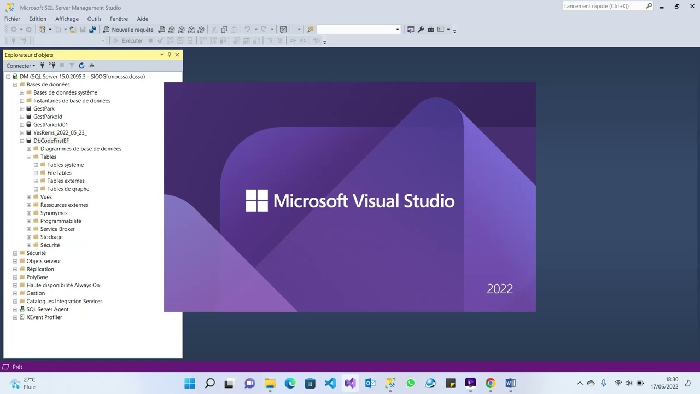Image resolution: width=700 pixels, height=394 pixels.
Task: Click the toolbox icon in toolbar
Action: click(x=430, y=30)
